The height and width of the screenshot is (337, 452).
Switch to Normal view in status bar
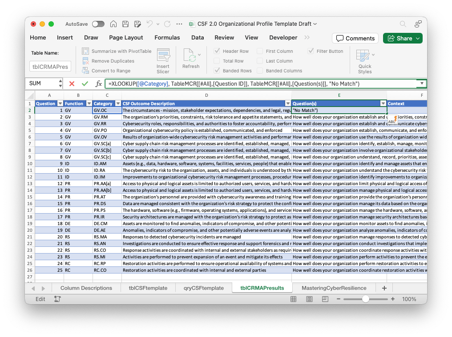pos(294,299)
